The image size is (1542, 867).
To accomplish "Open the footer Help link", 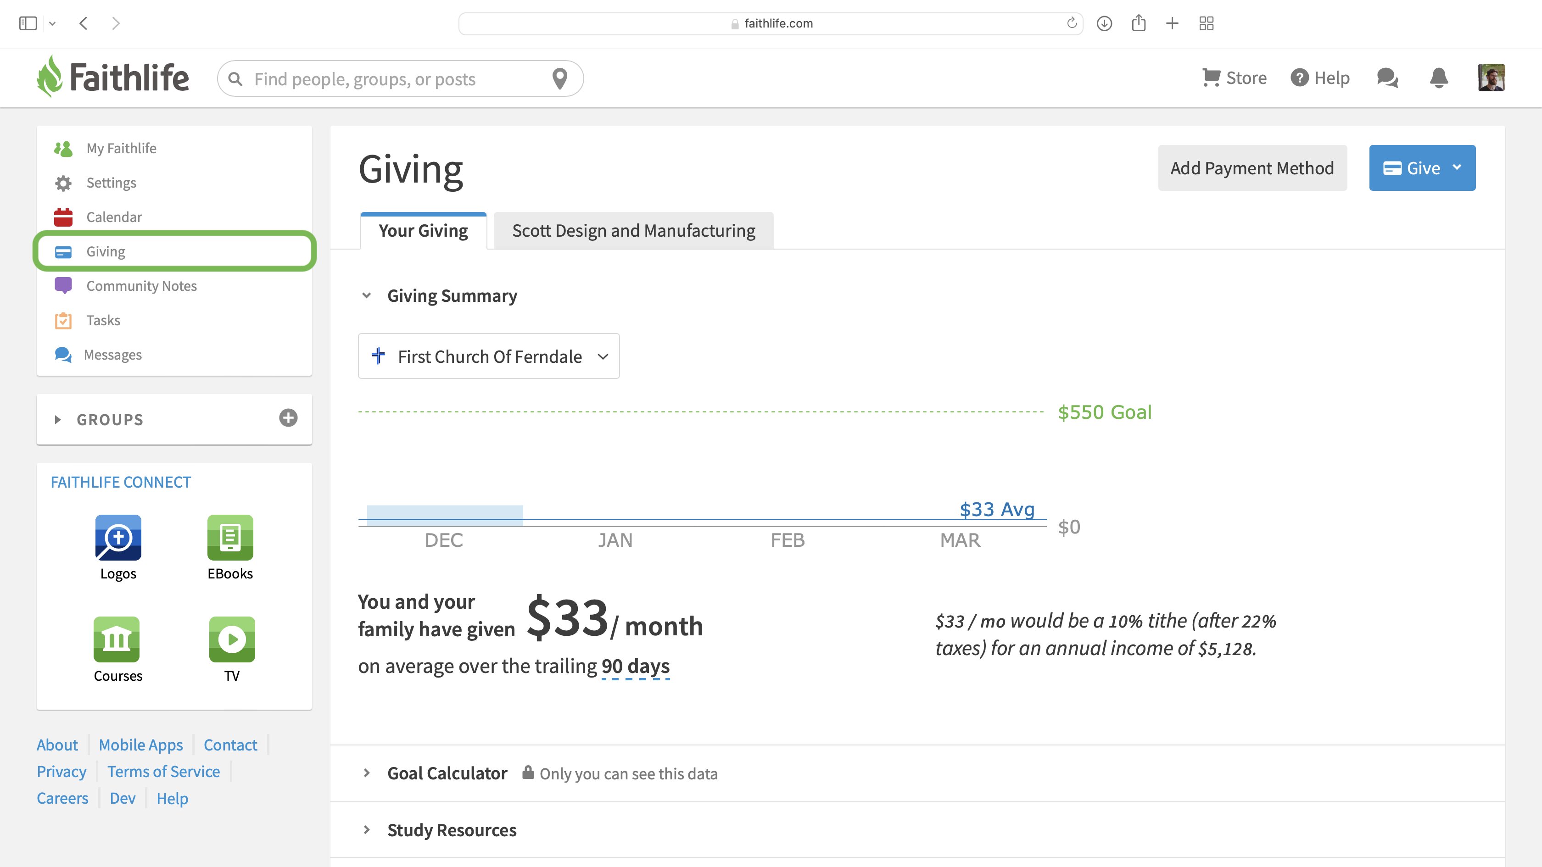I will pos(173,798).
